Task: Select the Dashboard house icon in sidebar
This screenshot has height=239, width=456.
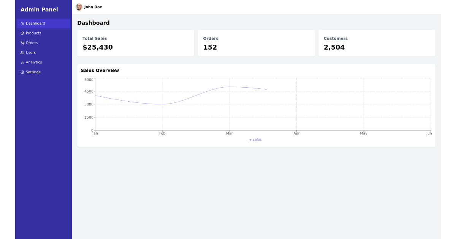Action: coord(22,23)
